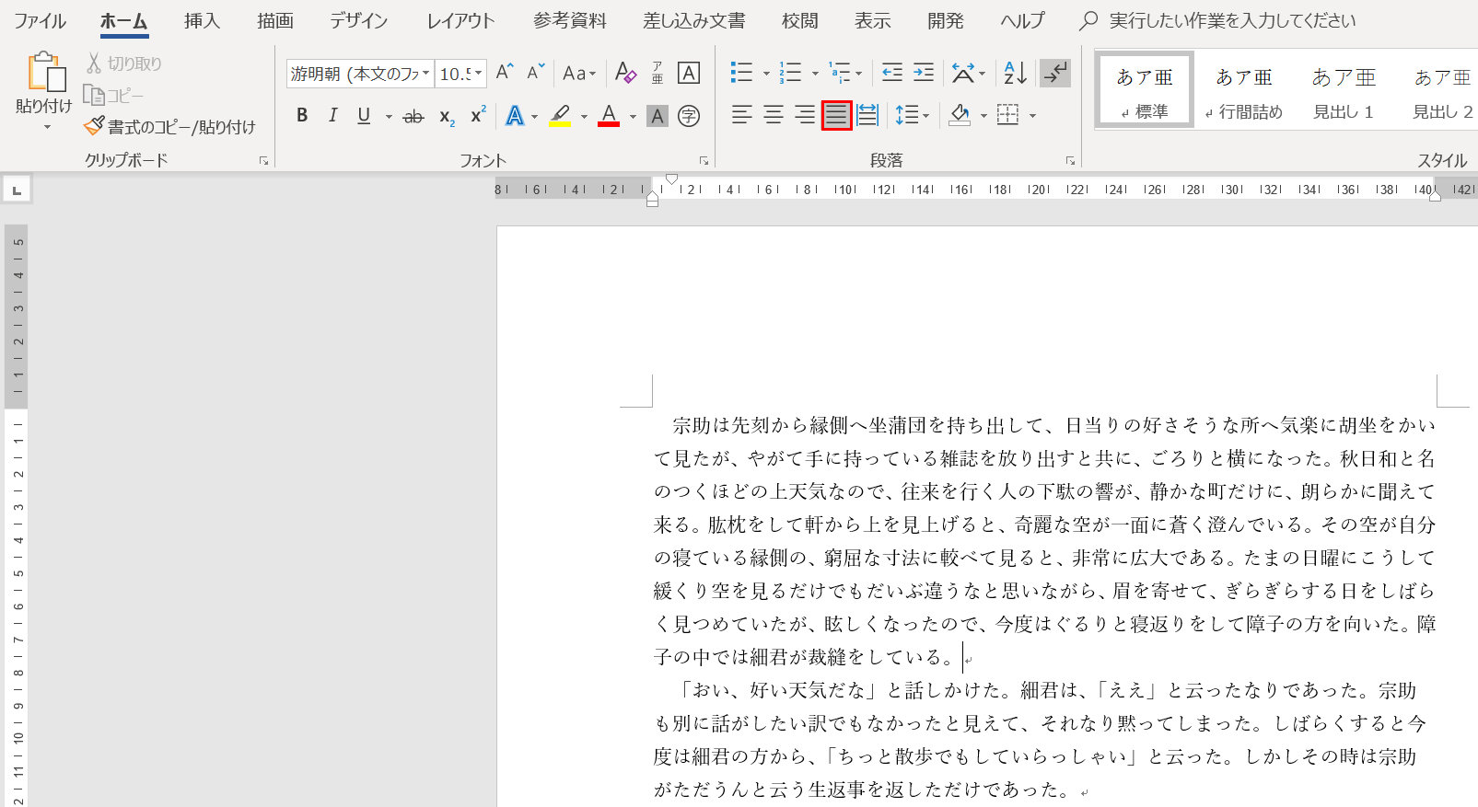Click the tab selector box left of ruler
The height and width of the screenshot is (807, 1478).
point(17,190)
